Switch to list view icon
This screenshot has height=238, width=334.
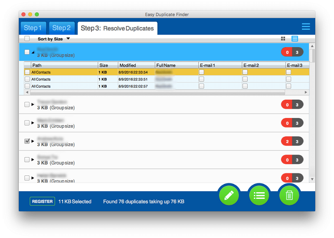pos(295,39)
